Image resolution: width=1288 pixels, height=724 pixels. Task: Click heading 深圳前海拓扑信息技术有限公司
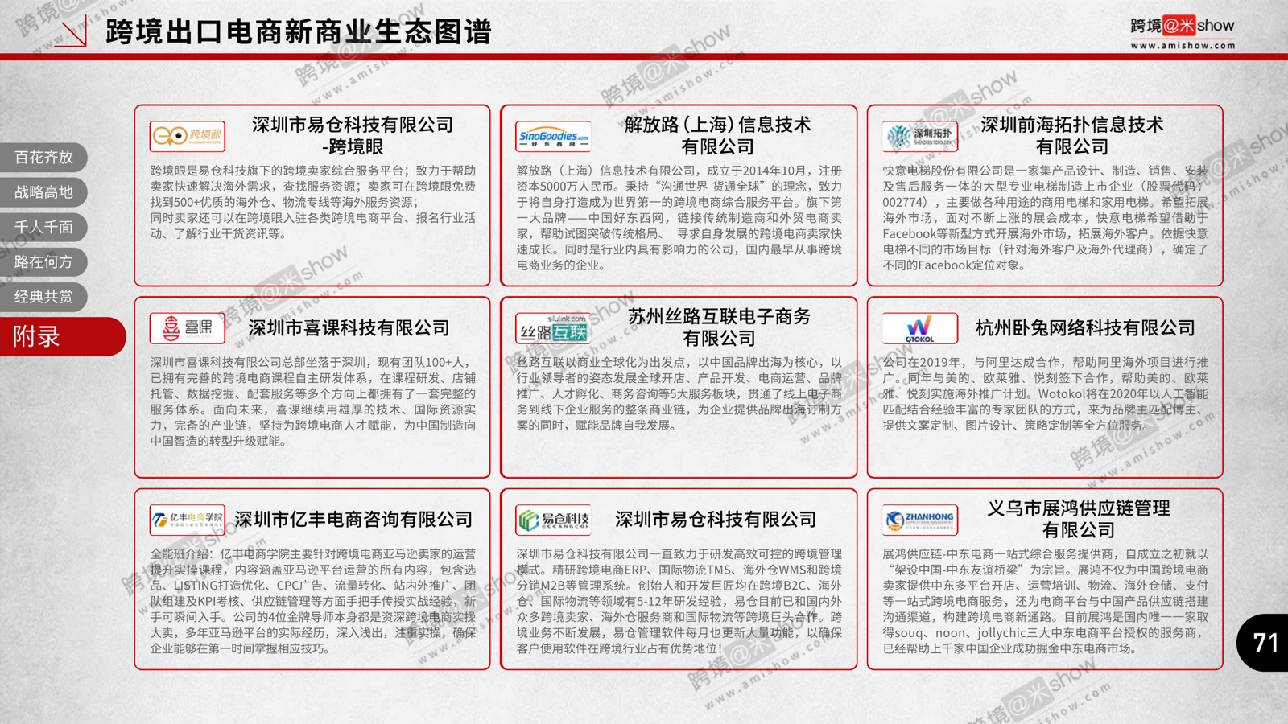tap(1072, 135)
